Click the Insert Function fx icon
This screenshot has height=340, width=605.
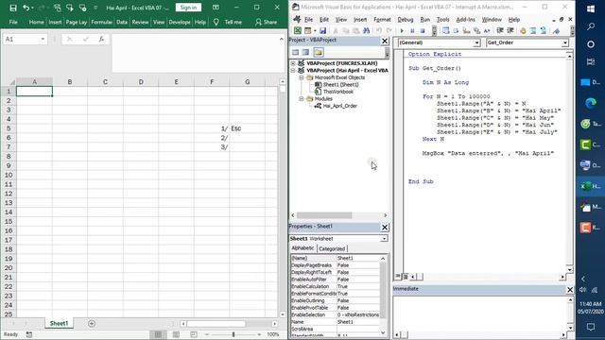click(x=101, y=39)
